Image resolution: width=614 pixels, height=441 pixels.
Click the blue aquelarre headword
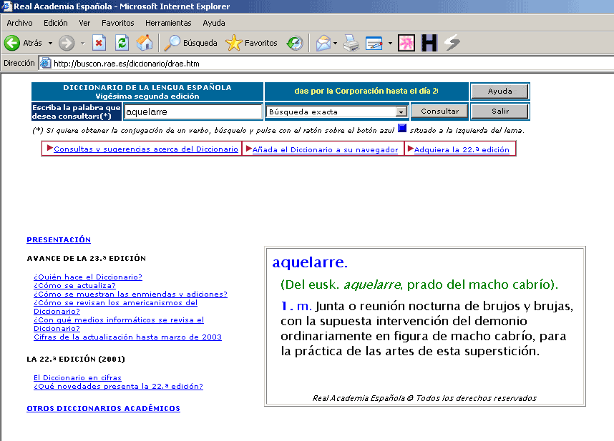(x=310, y=262)
